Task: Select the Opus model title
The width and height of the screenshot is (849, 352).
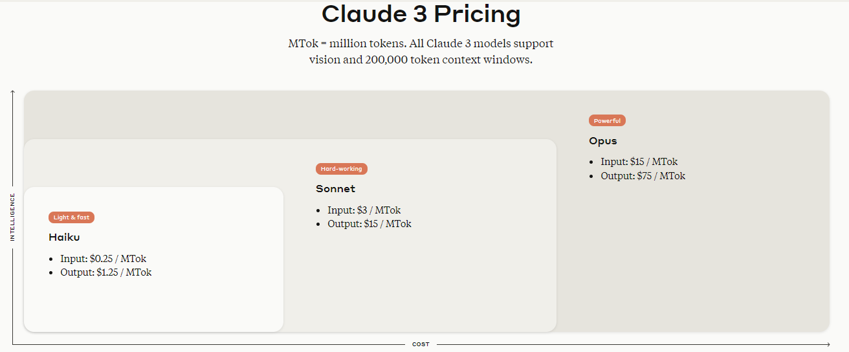Action: coord(603,141)
